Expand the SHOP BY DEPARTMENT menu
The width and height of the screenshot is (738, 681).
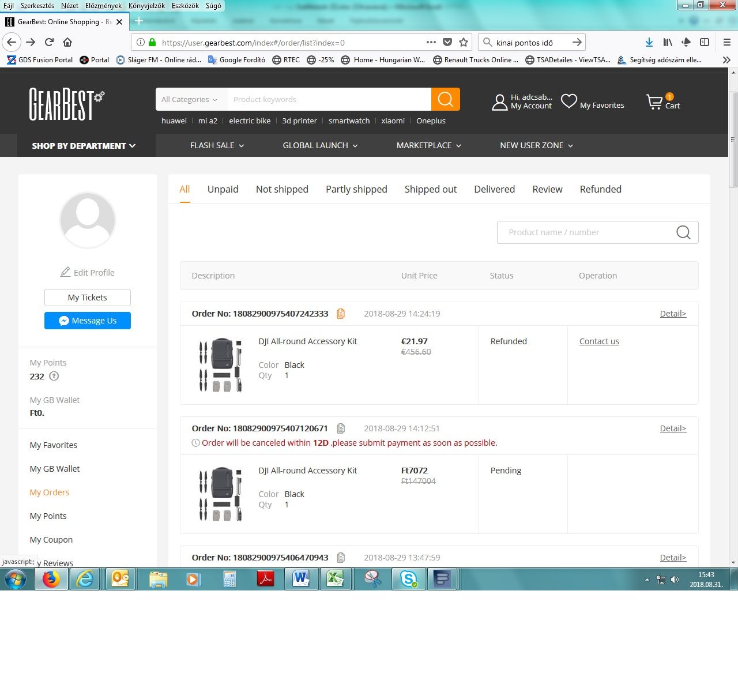(x=84, y=145)
